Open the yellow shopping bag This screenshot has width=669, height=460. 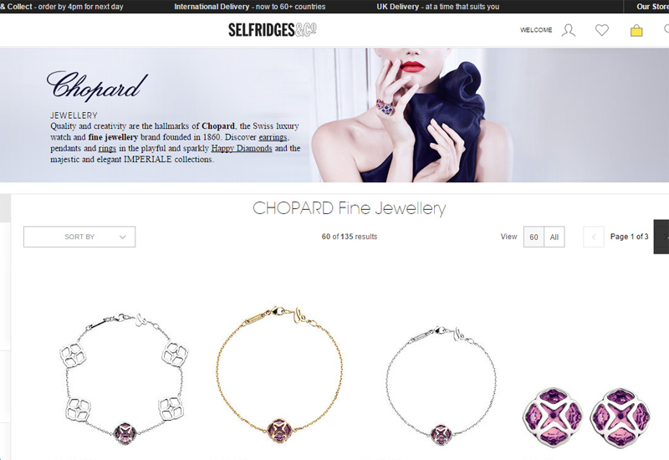click(636, 31)
